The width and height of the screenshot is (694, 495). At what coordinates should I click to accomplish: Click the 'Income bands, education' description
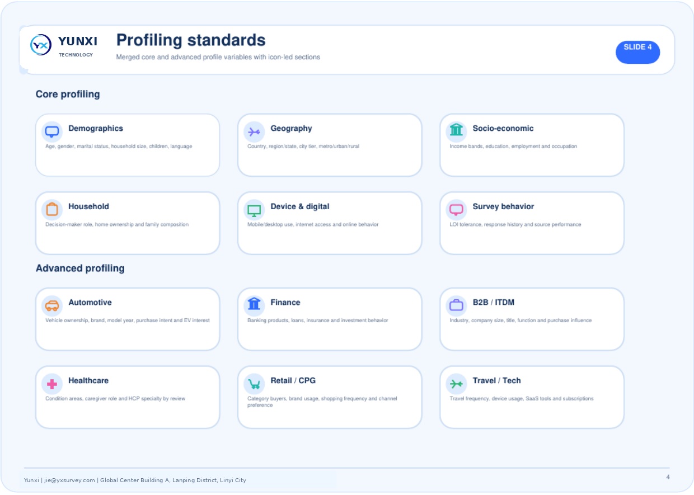tap(513, 147)
